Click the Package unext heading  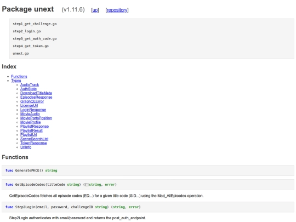(28, 9)
